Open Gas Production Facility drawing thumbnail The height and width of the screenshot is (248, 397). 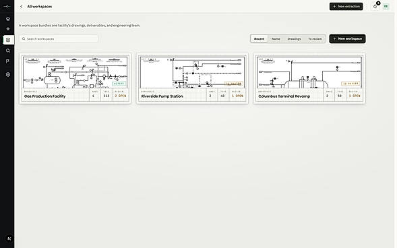tap(75, 72)
